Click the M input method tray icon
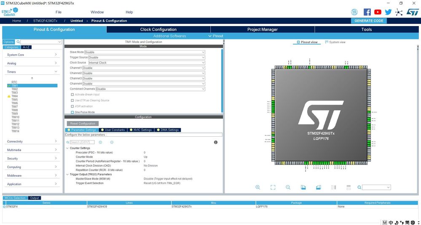 tap(385, 222)
